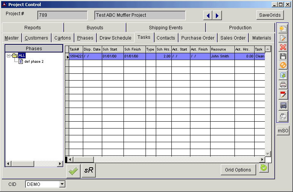Click the Project # field containing 789
293x192 pixels.
[62, 15]
